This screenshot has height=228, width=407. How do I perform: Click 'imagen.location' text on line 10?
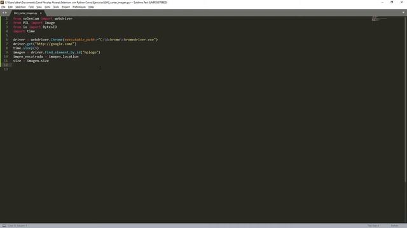(64, 56)
